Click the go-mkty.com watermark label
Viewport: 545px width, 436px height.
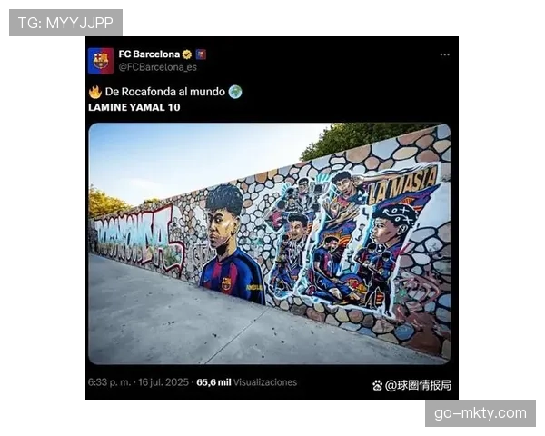click(481, 413)
